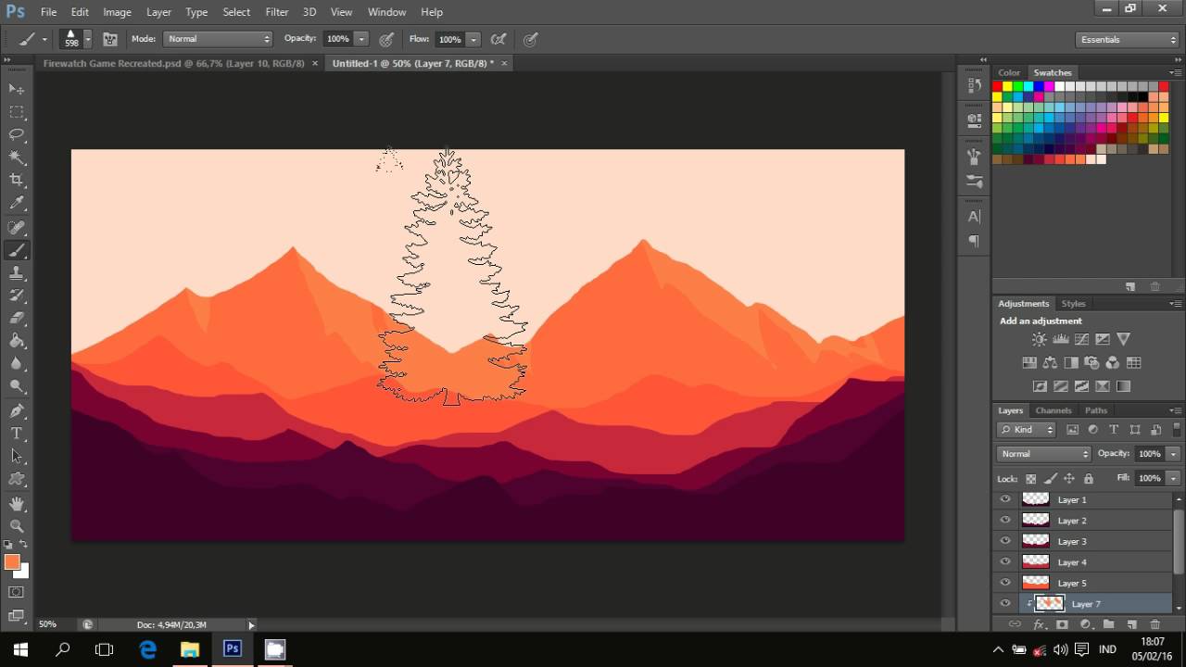The image size is (1186, 667).
Task: Hide Layer 5 visibility eye
Action: tap(1005, 583)
